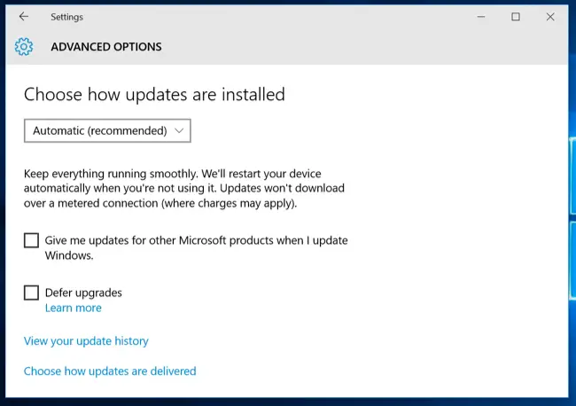Click the Defer upgrades label text
Image resolution: width=576 pixels, height=406 pixels.
coord(83,293)
